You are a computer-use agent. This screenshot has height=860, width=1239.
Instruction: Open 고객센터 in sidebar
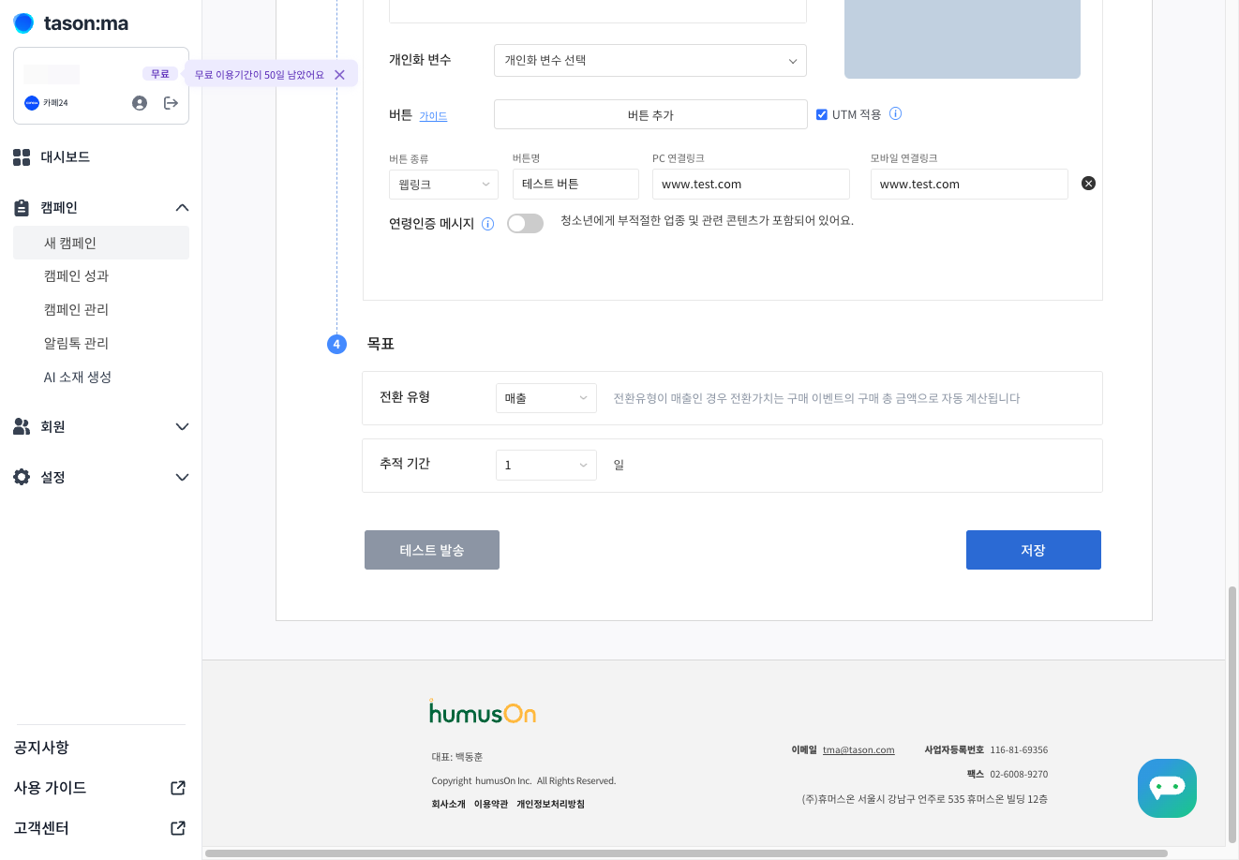[41, 828]
